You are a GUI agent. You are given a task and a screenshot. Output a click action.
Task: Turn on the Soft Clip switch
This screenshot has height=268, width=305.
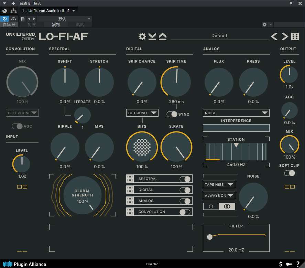tap(290, 173)
